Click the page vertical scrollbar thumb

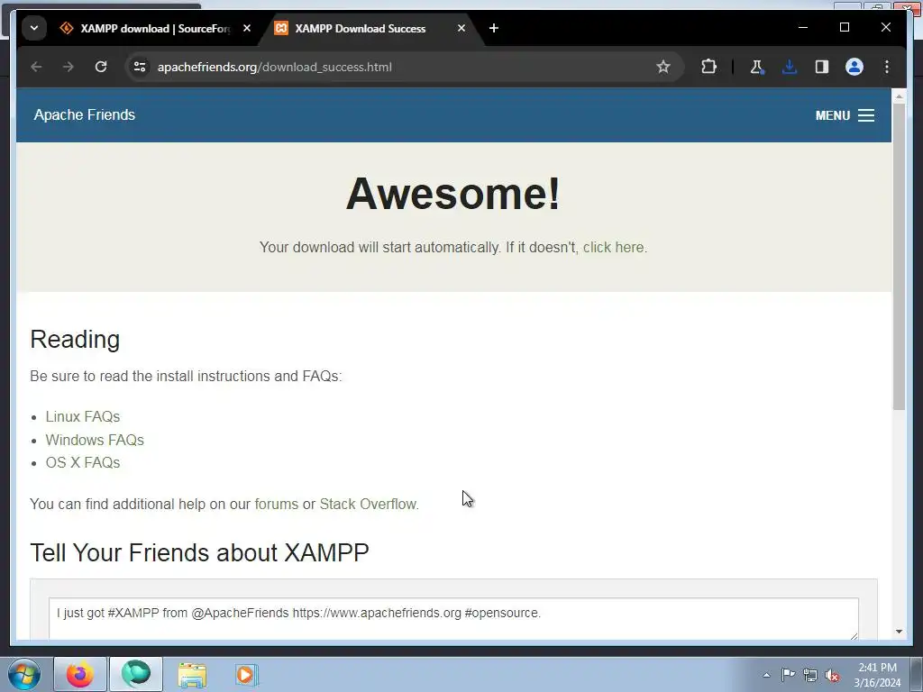(899, 257)
